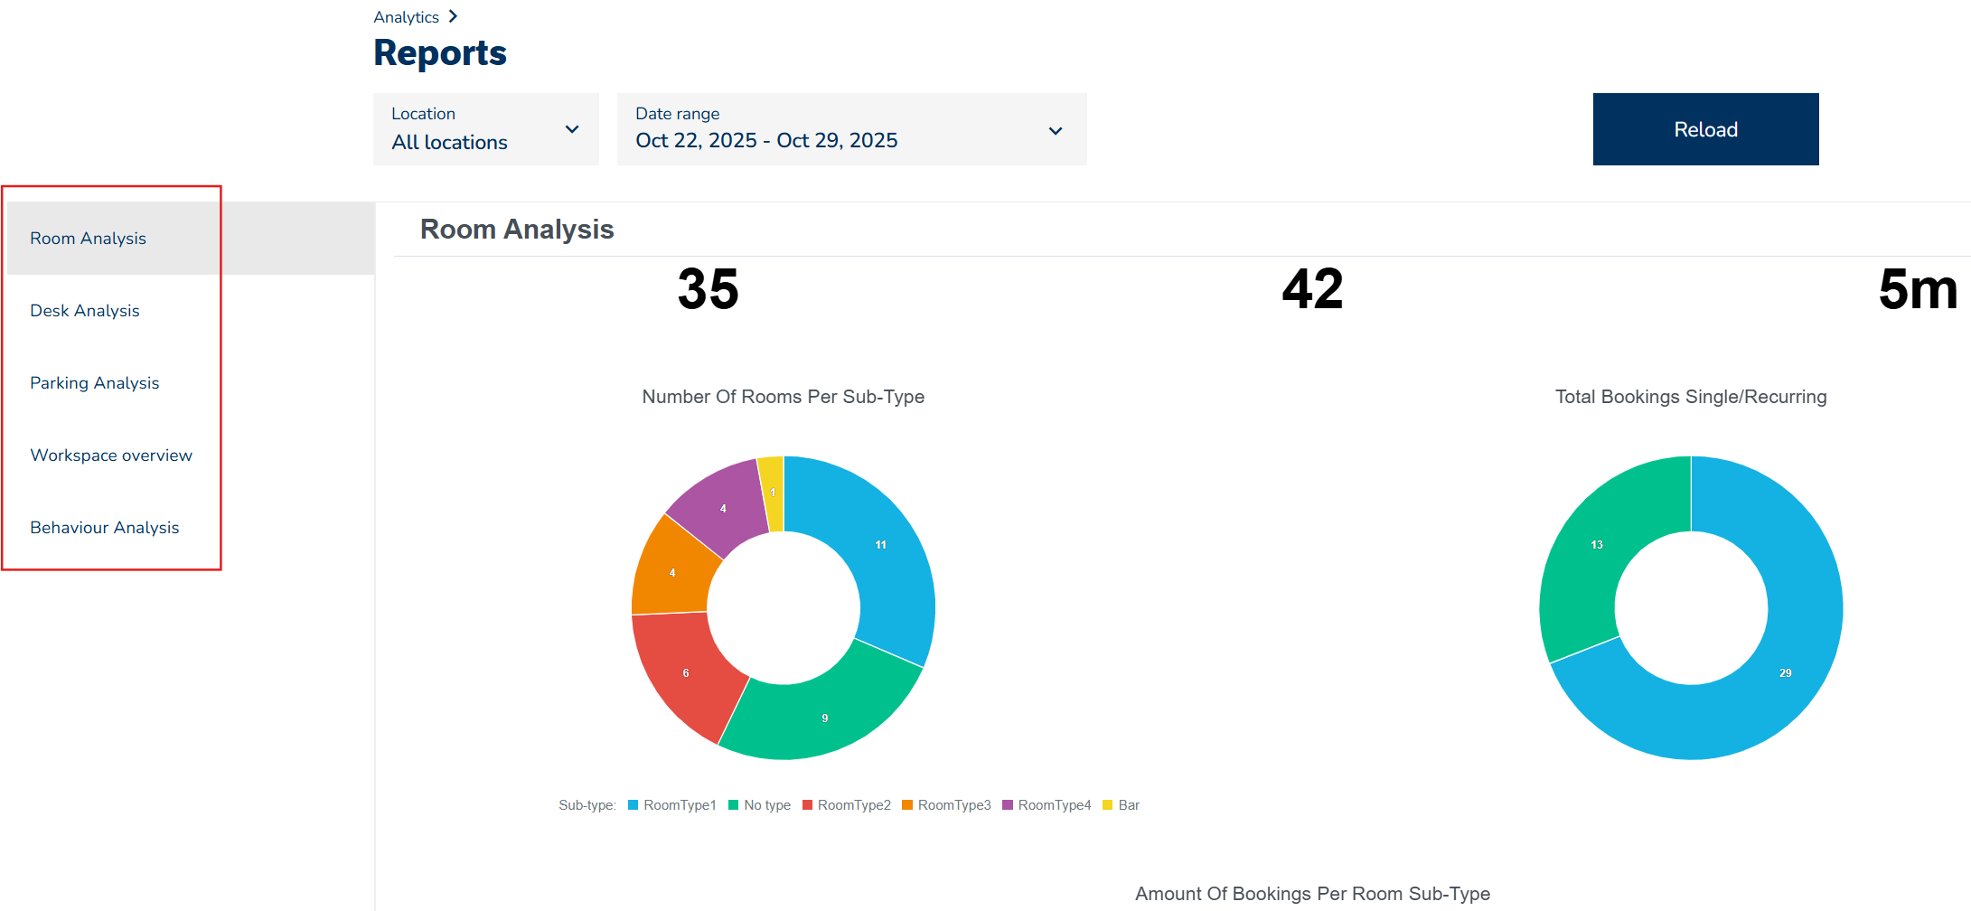1971x911 pixels.
Task: Click the Analytics breadcrumb chevron icon
Action: point(453,16)
